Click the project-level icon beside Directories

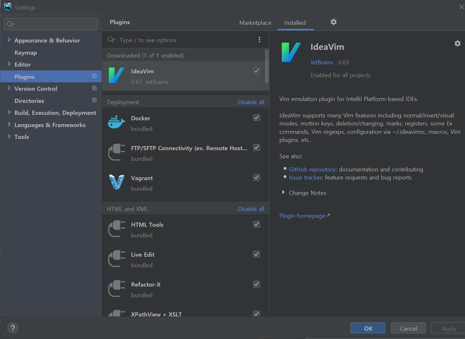(x=94, y=100)
